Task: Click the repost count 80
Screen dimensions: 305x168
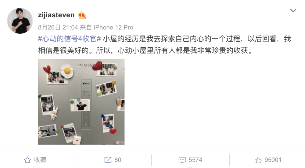Action: (118, 160)
